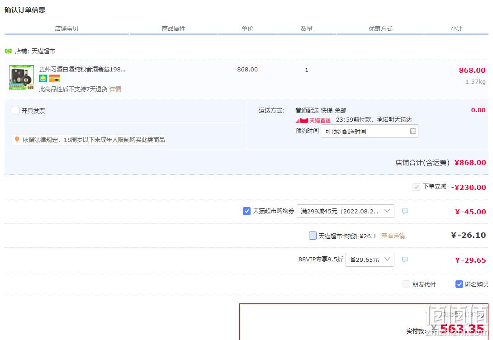Viewport: 493px width, 340px height.
Task: Click the -¥230.00 instant discount amount
Action: pyautogui.click(x=469, y=187)
